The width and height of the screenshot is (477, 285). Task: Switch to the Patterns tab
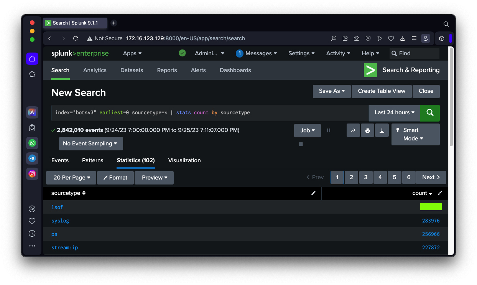pyautogui.click(x=93, y=160)
